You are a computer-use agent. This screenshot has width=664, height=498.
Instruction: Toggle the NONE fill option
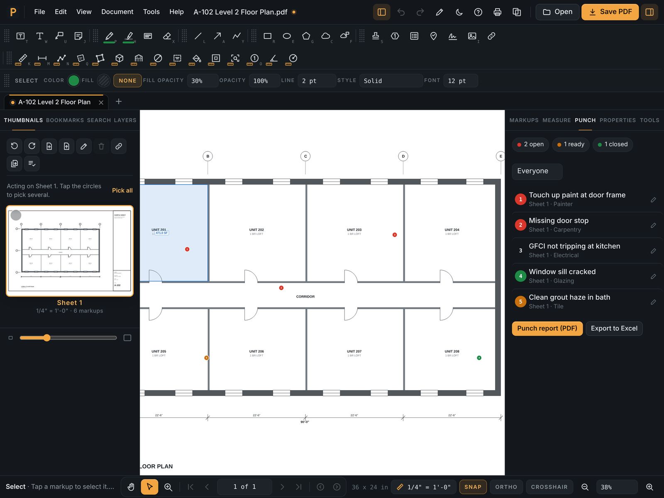pos(127,81)
